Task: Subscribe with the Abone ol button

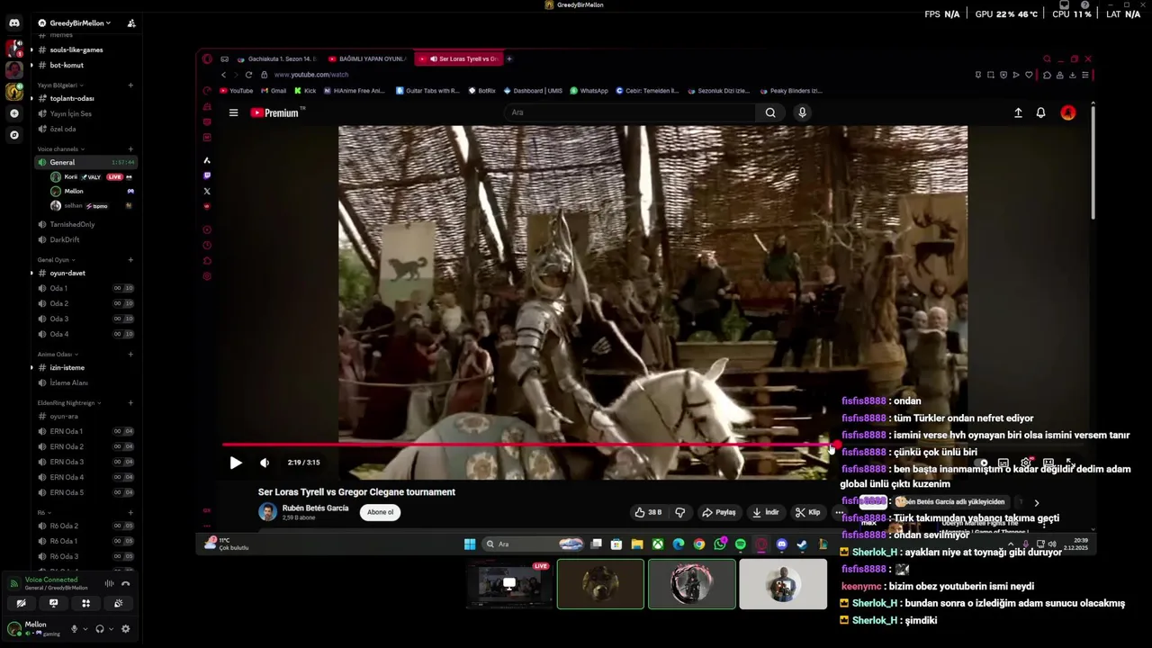Action: tap(380, 512)
